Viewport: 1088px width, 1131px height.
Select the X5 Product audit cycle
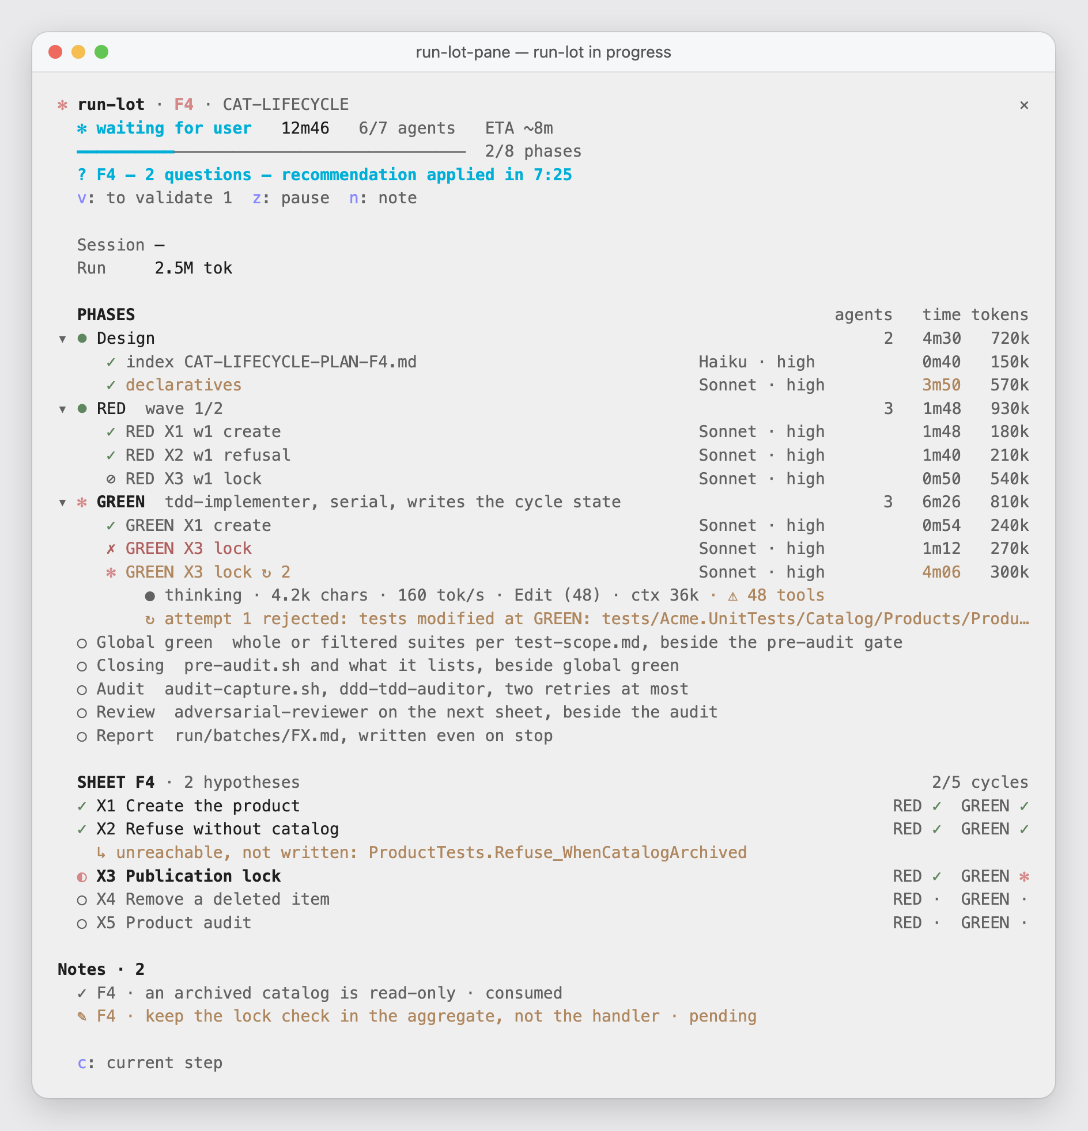(x=553, y=923)
